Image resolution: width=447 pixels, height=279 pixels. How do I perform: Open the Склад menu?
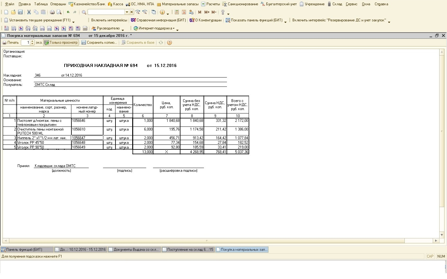click(x=335, y=4)
